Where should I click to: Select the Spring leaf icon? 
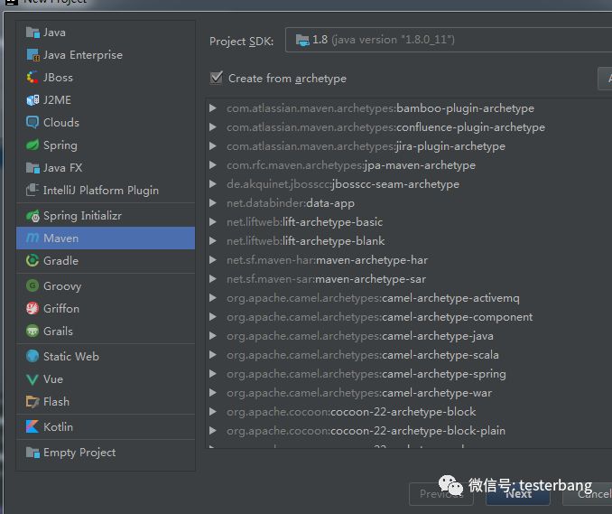pos(32,145)
